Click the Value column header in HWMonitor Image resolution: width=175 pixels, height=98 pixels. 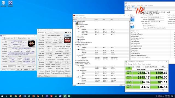pyautogui.click(x=98, y=20)
